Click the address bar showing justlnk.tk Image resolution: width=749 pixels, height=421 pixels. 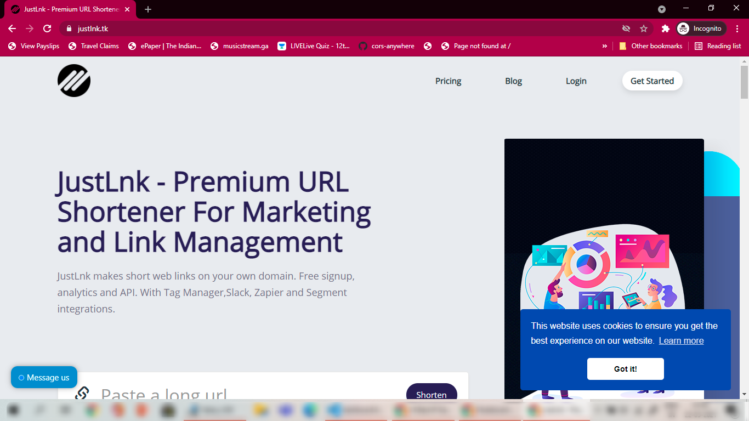[x=340, y=29]
